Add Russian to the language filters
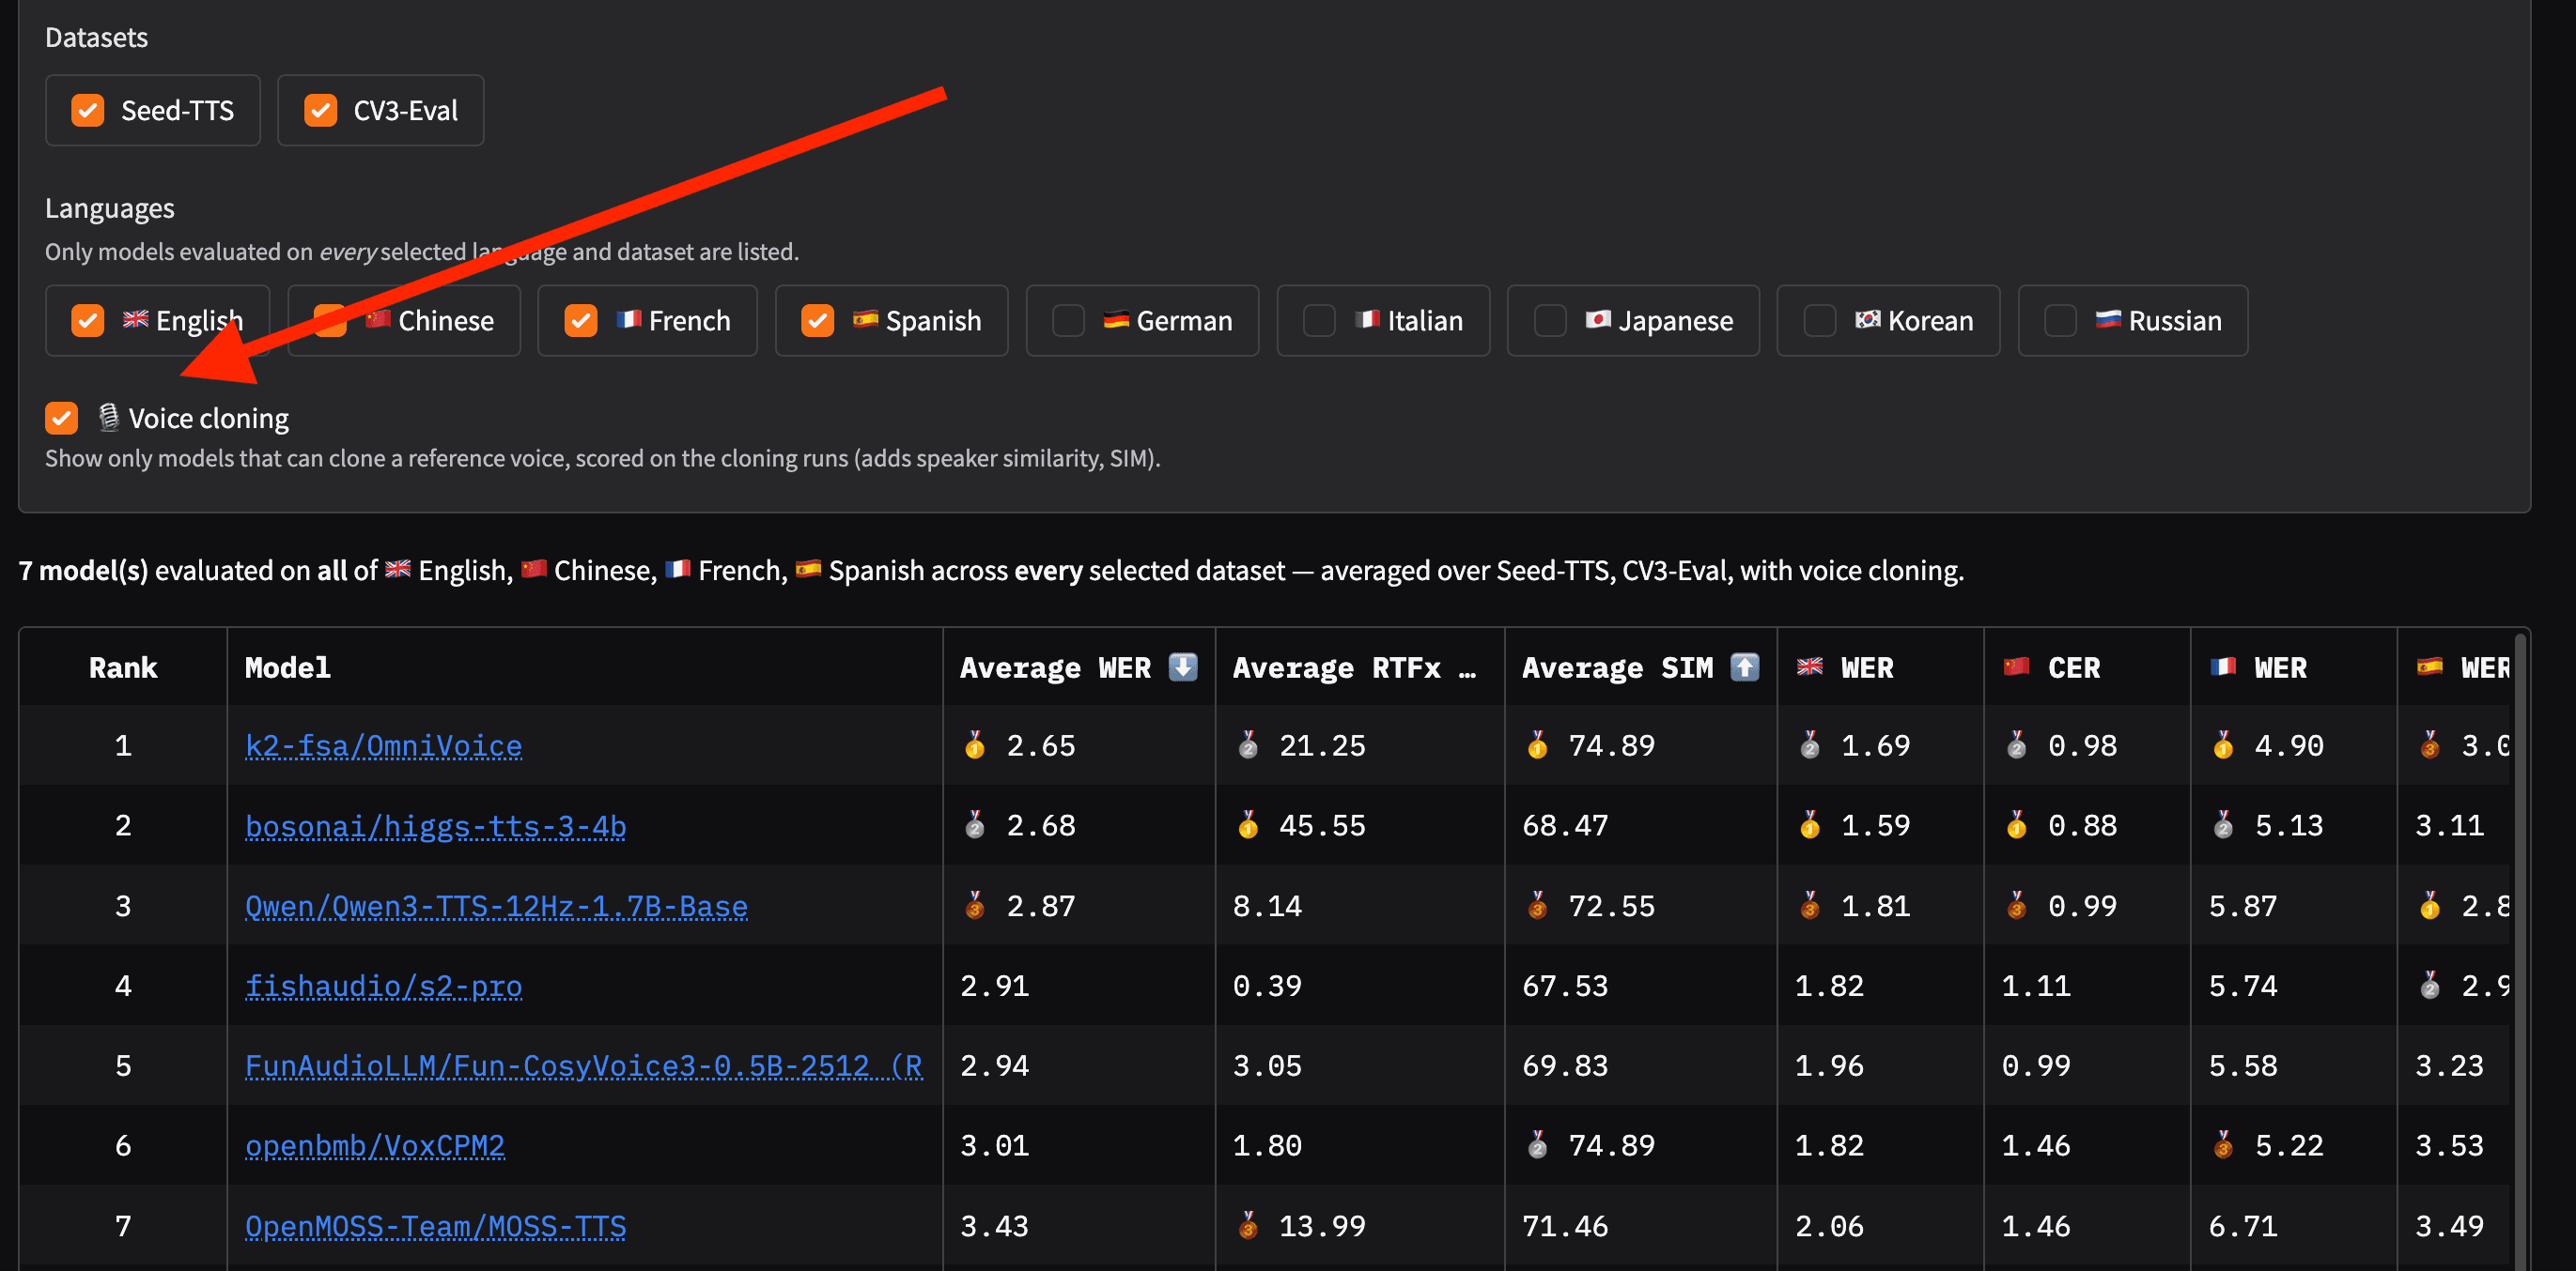The image size is (2576, 1271). click(x=2060, y=321)
